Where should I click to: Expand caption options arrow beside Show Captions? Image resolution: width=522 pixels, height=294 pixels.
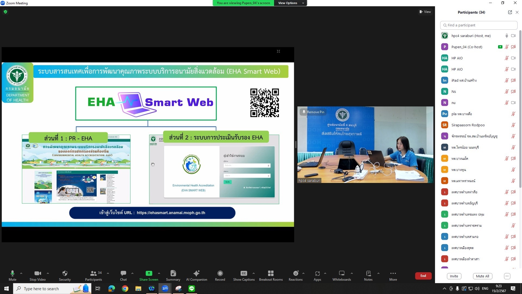pyautogui.click(x=254, y=273)
